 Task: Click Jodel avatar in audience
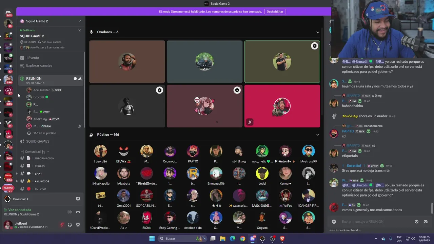262,173
